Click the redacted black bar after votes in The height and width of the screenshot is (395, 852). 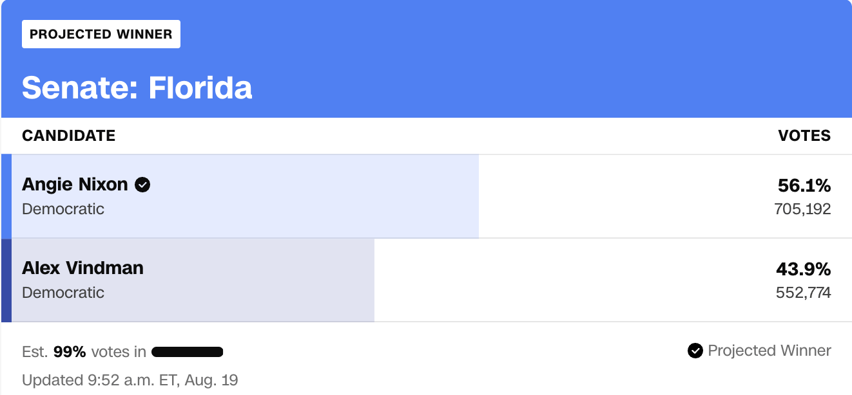[188, 352]
